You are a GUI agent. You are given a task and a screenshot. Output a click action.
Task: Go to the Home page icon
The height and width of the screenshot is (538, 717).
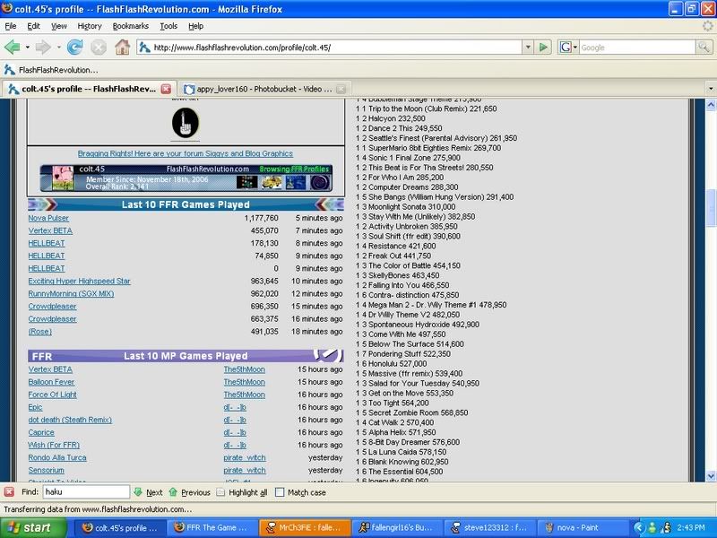click(122, 48)
